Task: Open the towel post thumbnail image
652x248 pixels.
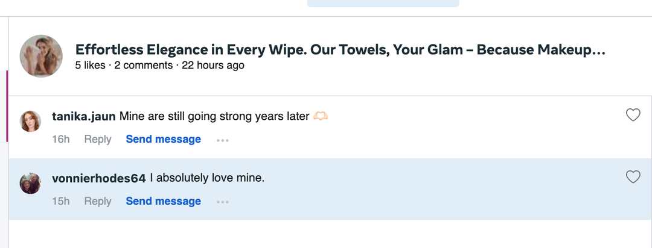Action: (41, 56)
